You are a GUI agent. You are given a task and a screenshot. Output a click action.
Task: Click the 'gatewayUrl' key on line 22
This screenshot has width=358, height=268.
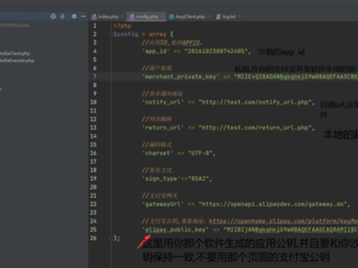[163, 204]
